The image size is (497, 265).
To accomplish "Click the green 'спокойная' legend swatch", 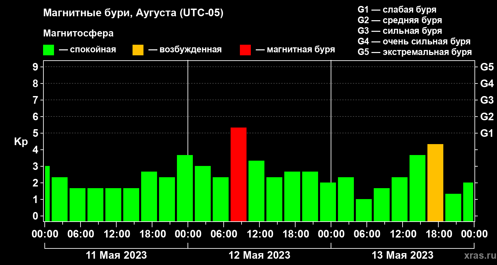I will [x=49, y=50].
